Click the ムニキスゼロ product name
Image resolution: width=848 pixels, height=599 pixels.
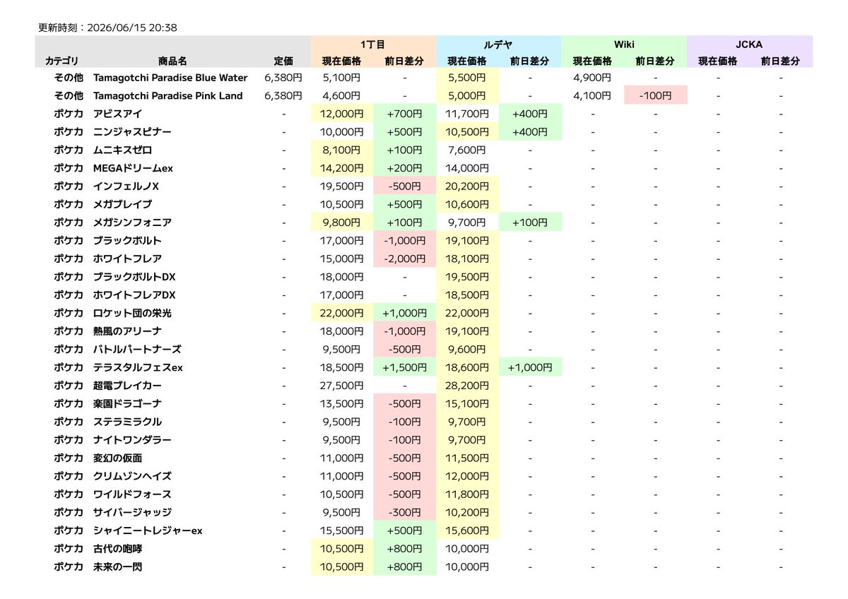coord(122,150)
